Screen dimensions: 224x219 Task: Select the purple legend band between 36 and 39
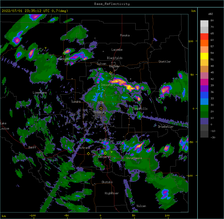point(204,89)
